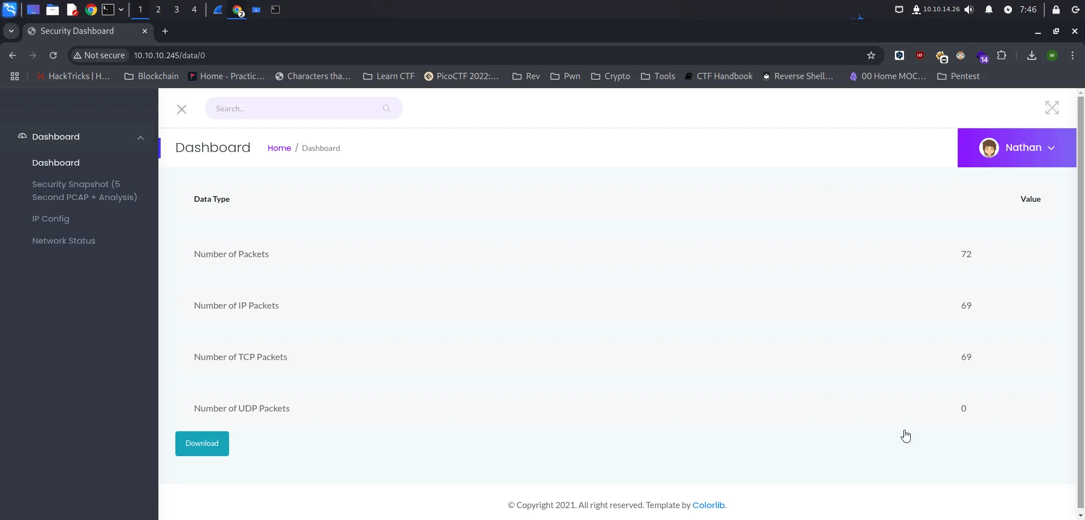Open Chrome three-dot menu
This screenshot has height=520, width=1085.
click(1073, 55)
